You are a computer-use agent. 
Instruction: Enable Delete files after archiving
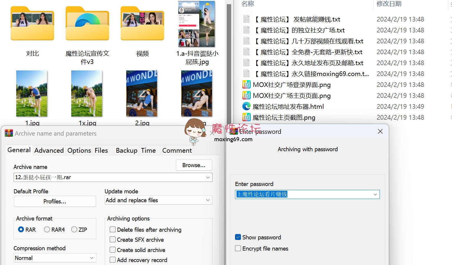pos(113,229)
